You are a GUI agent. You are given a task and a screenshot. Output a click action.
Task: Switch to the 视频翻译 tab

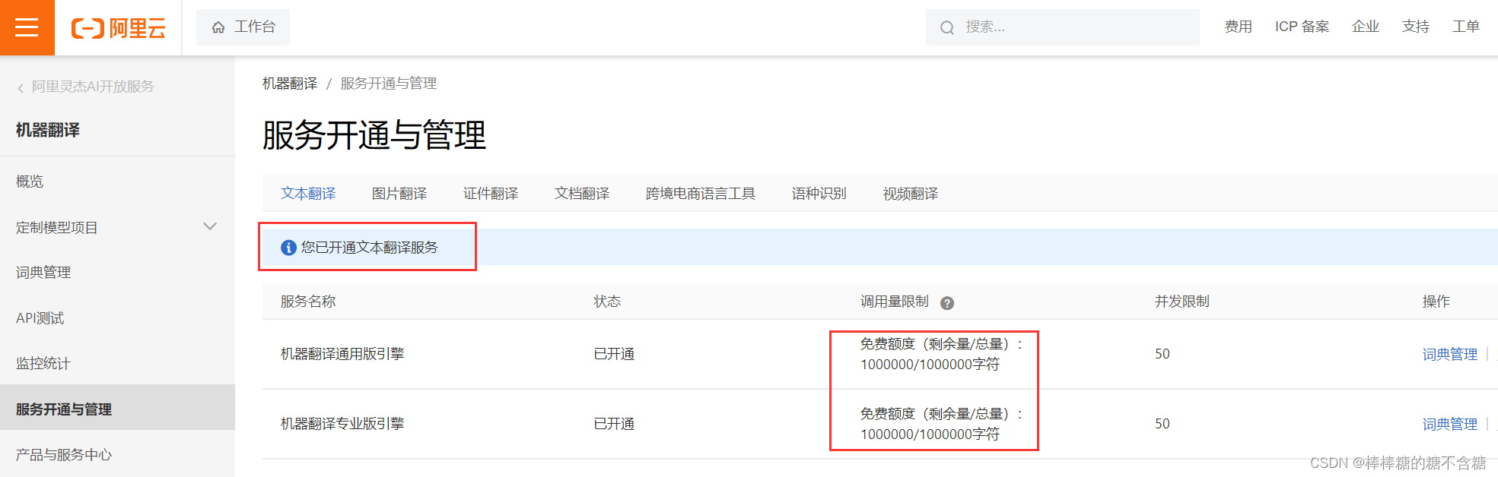click(911, 194)
